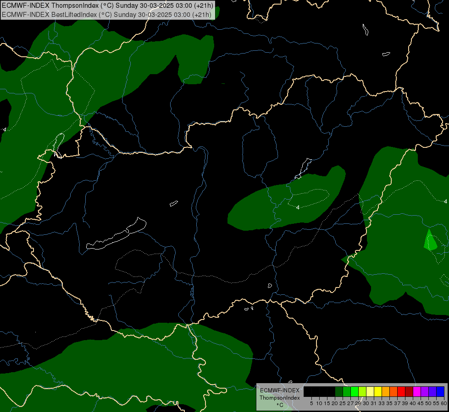
Task: Click the legend tick value 35
Action: click(389, 403)
